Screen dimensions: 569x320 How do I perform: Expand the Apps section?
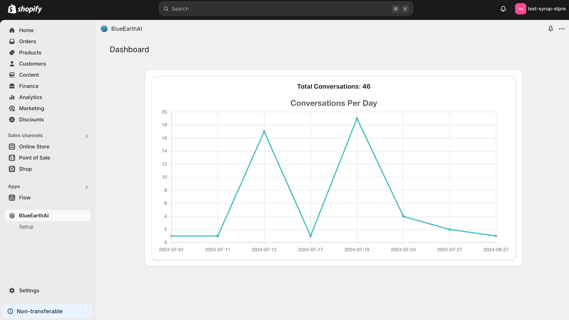pyautogui.click(x=86, y=187)
